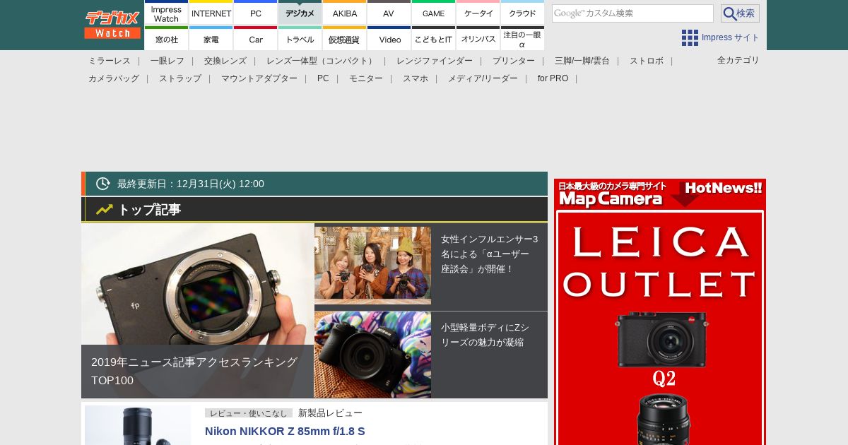Open Nikon NIKKOR Z 85mm f/1.8 S review
Screen dimensions: 848x445
285,431
